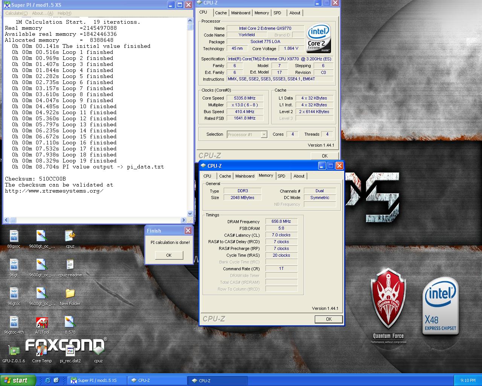Launch GPU-Z.0.1.6 desktop icon

coord(14,354)
